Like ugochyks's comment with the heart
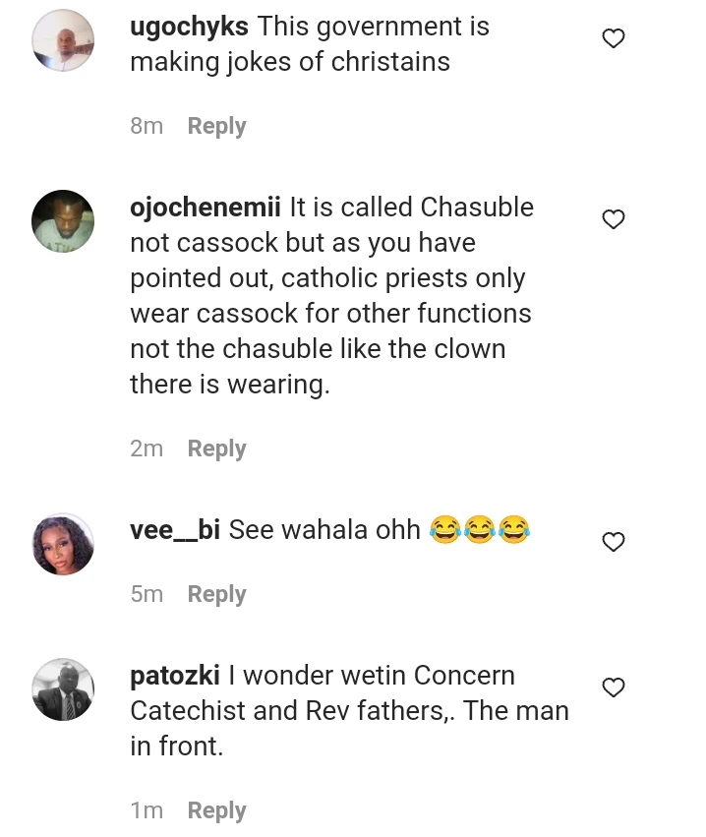This screenshot has height=837, width=706. (613, 39)
